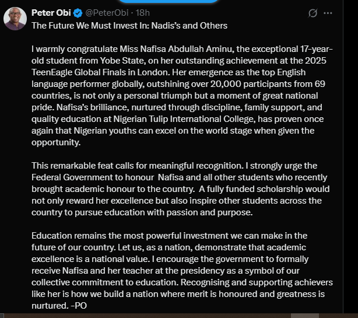Click the blue verified badge

point(78,13)
